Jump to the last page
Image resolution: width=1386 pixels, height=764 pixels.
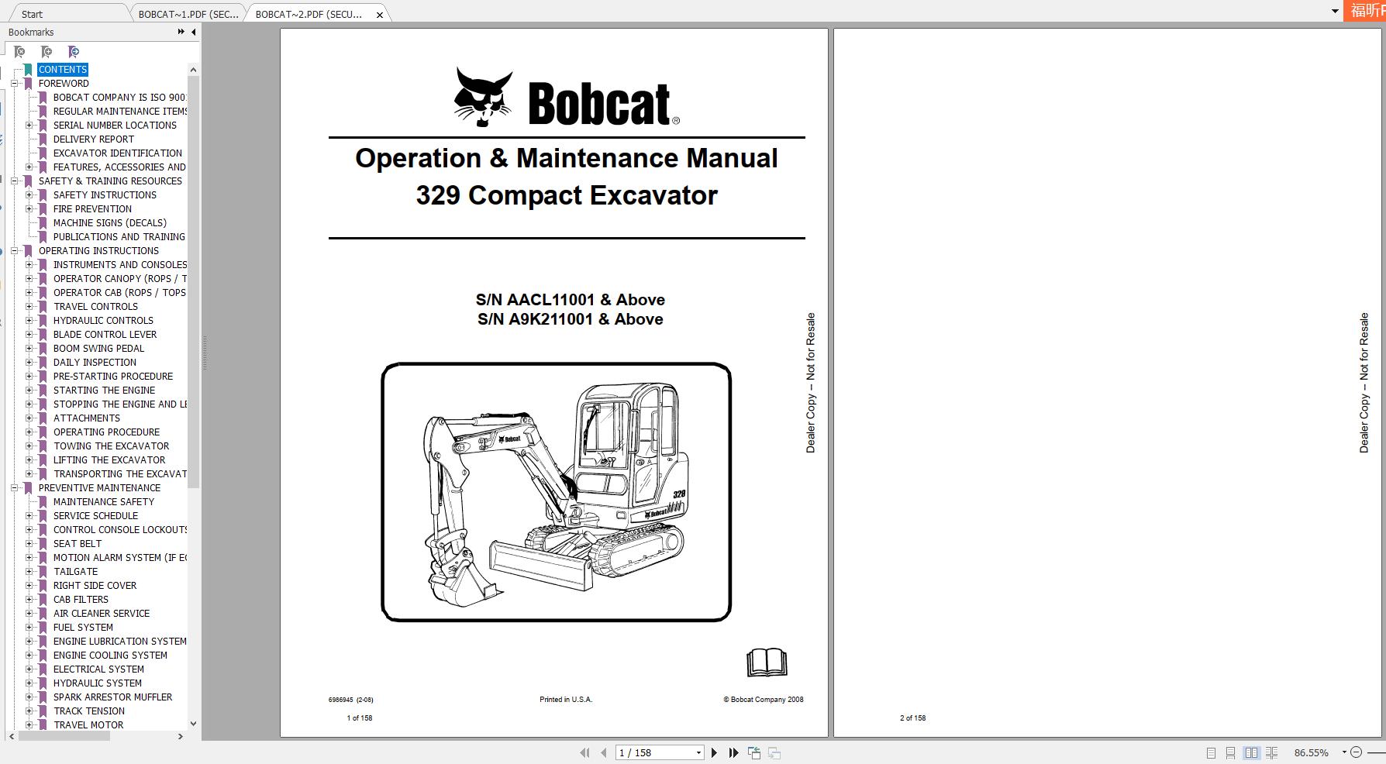[x=733, y=752]
